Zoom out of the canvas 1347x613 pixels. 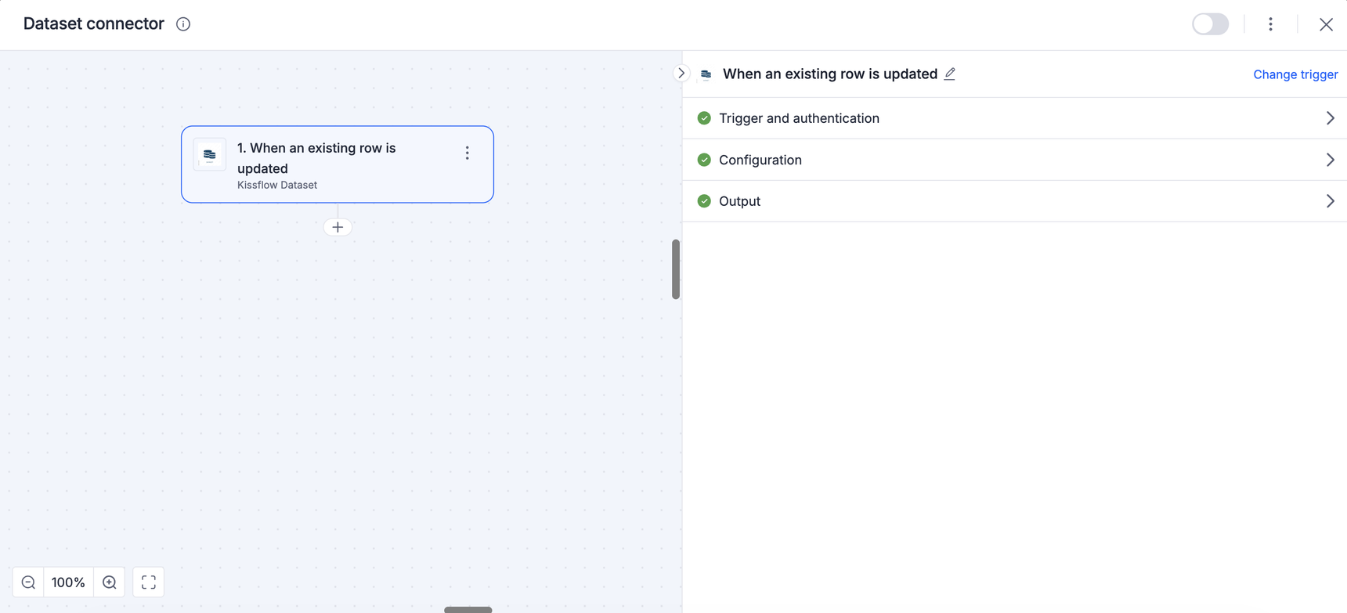click(x=29, y=582)
